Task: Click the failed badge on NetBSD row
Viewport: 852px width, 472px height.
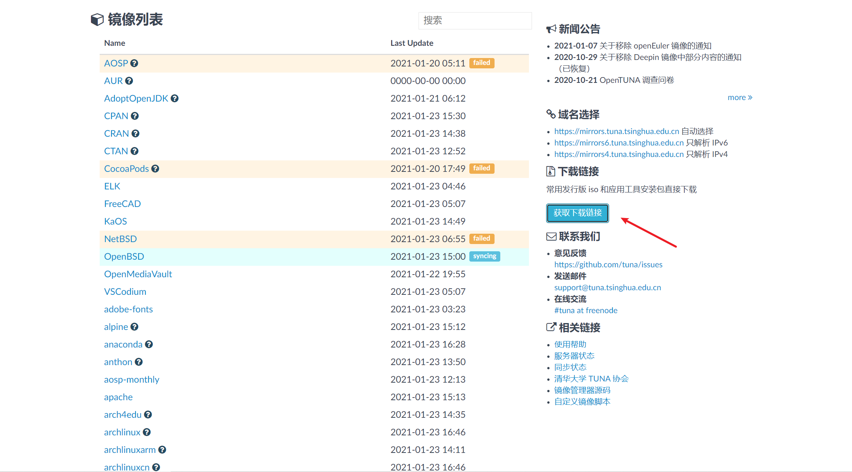Action: pyautogui.click(x=482, y=238)
